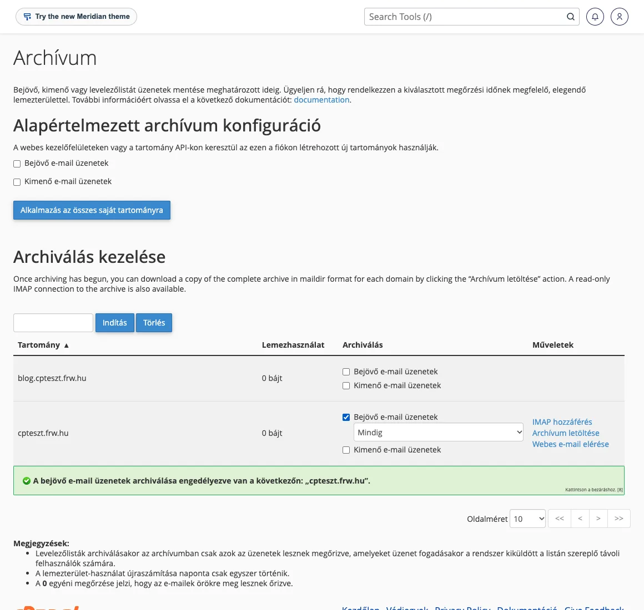
Task: Check Bejövő e-mail for blog.cpteszt.frw.hu
Action: [346, 372]
